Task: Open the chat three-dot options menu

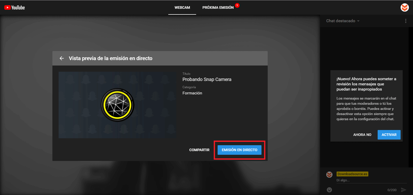Action: (406, 21)
